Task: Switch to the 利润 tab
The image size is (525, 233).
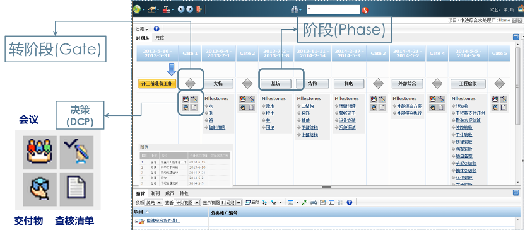Action: pyautogui.click(x=155, y=193)
